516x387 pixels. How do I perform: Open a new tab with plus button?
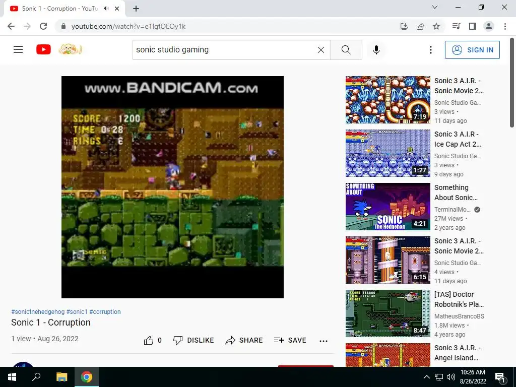click(x=136, y=9)
